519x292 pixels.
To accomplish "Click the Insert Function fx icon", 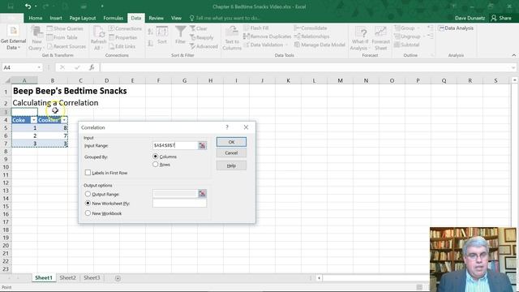I will click(x=92, y=67).
